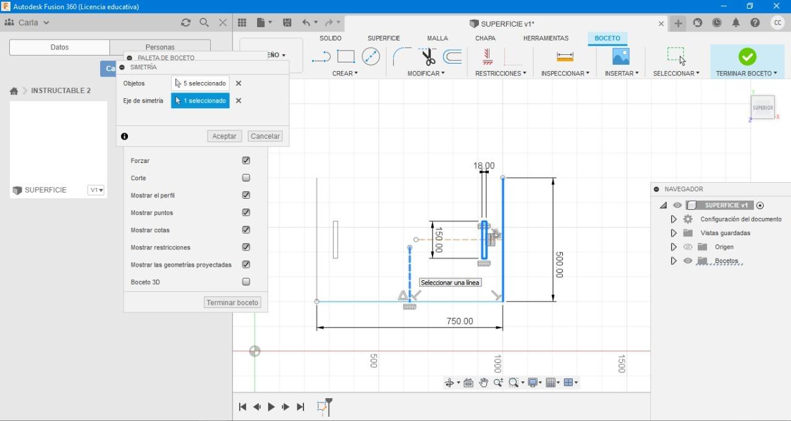Uncheck the Forzar checkbox
Viewport: 791px width, 421px height.
(246, 160)
